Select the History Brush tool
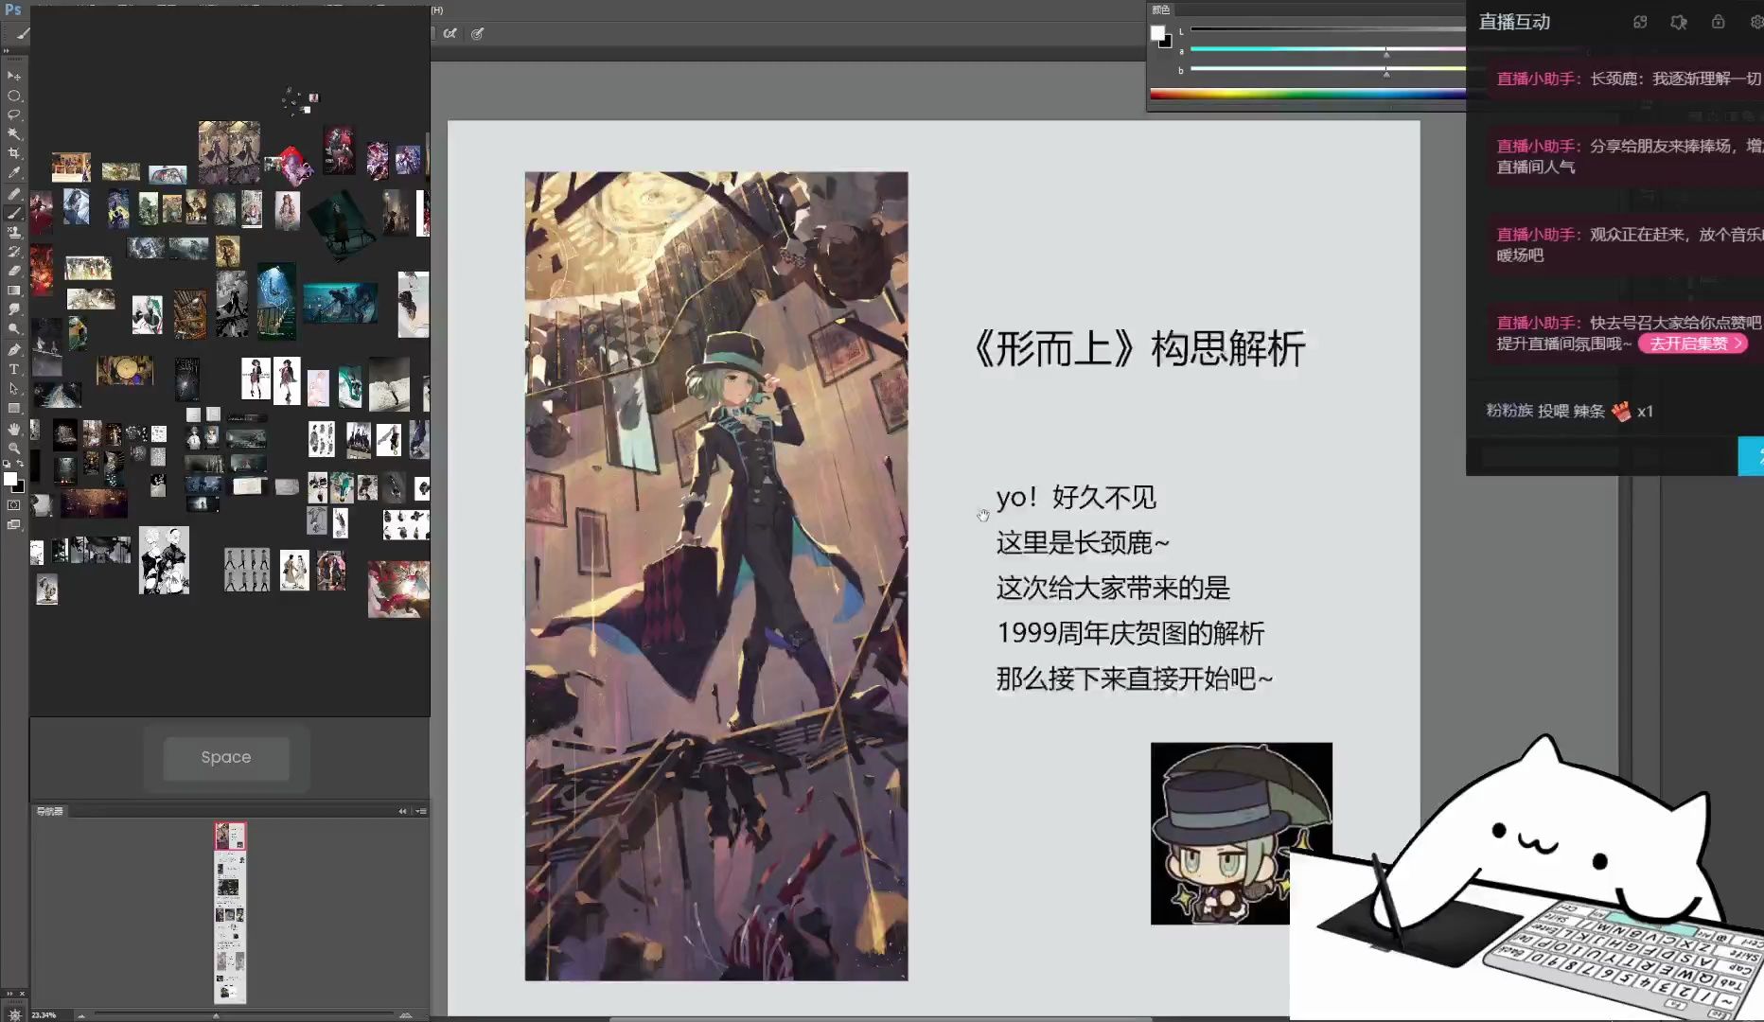 click(x=14, y=253)
